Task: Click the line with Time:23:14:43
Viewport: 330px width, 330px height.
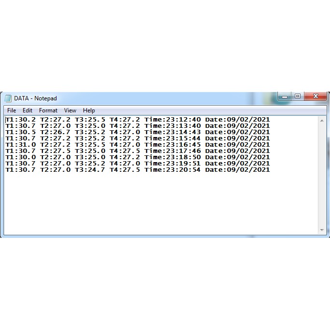Action: tap(137, 132)
